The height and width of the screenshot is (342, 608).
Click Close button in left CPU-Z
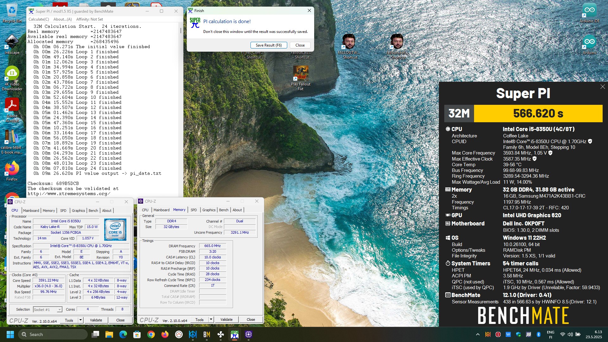click(x=120, y=320)
